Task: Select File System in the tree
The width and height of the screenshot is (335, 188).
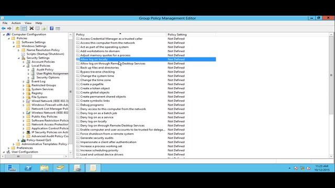Action: [39, 97]
